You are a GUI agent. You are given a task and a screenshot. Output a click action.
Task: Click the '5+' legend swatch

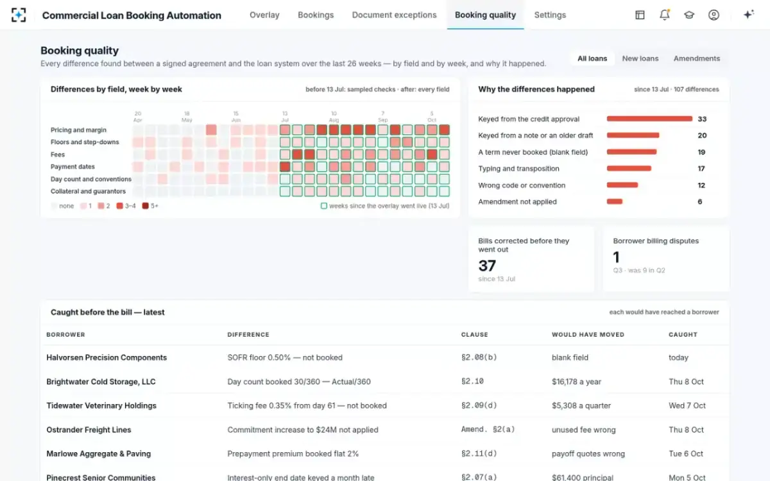(146, 206)
